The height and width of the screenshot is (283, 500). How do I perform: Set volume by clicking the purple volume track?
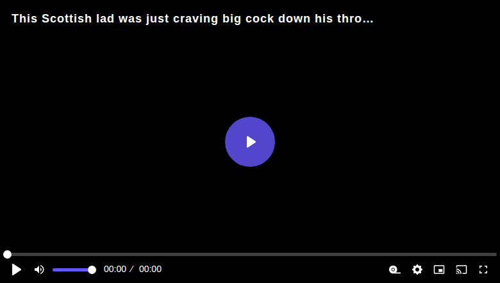coord(71,270)
